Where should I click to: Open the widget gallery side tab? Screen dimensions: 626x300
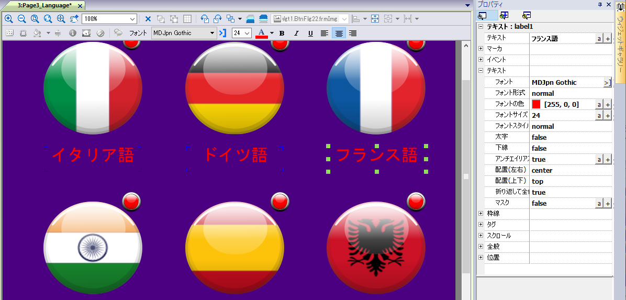pos(620,42)
